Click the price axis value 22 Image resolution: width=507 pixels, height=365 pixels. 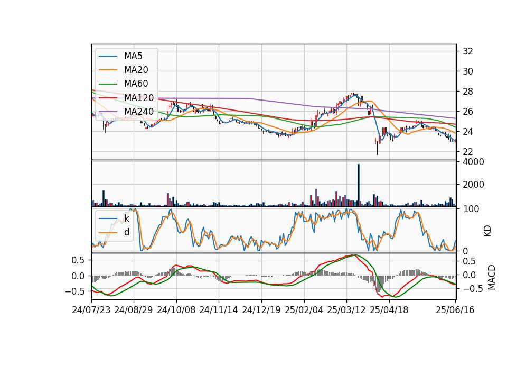[x=467, y=152]
